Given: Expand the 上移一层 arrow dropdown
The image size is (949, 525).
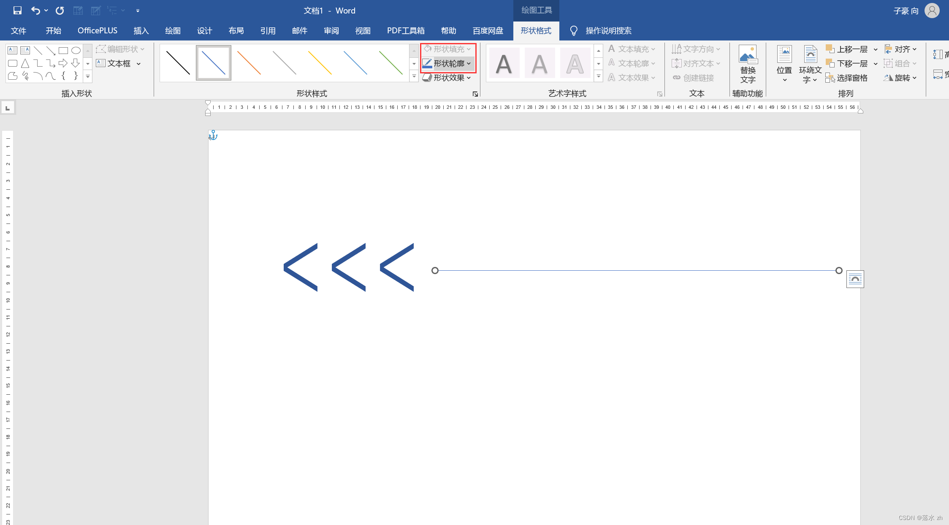Looking at the screenshot, I should click(x=876, y=50).
